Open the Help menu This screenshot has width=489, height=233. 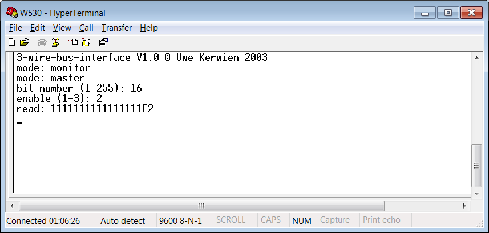click(149, 28)
